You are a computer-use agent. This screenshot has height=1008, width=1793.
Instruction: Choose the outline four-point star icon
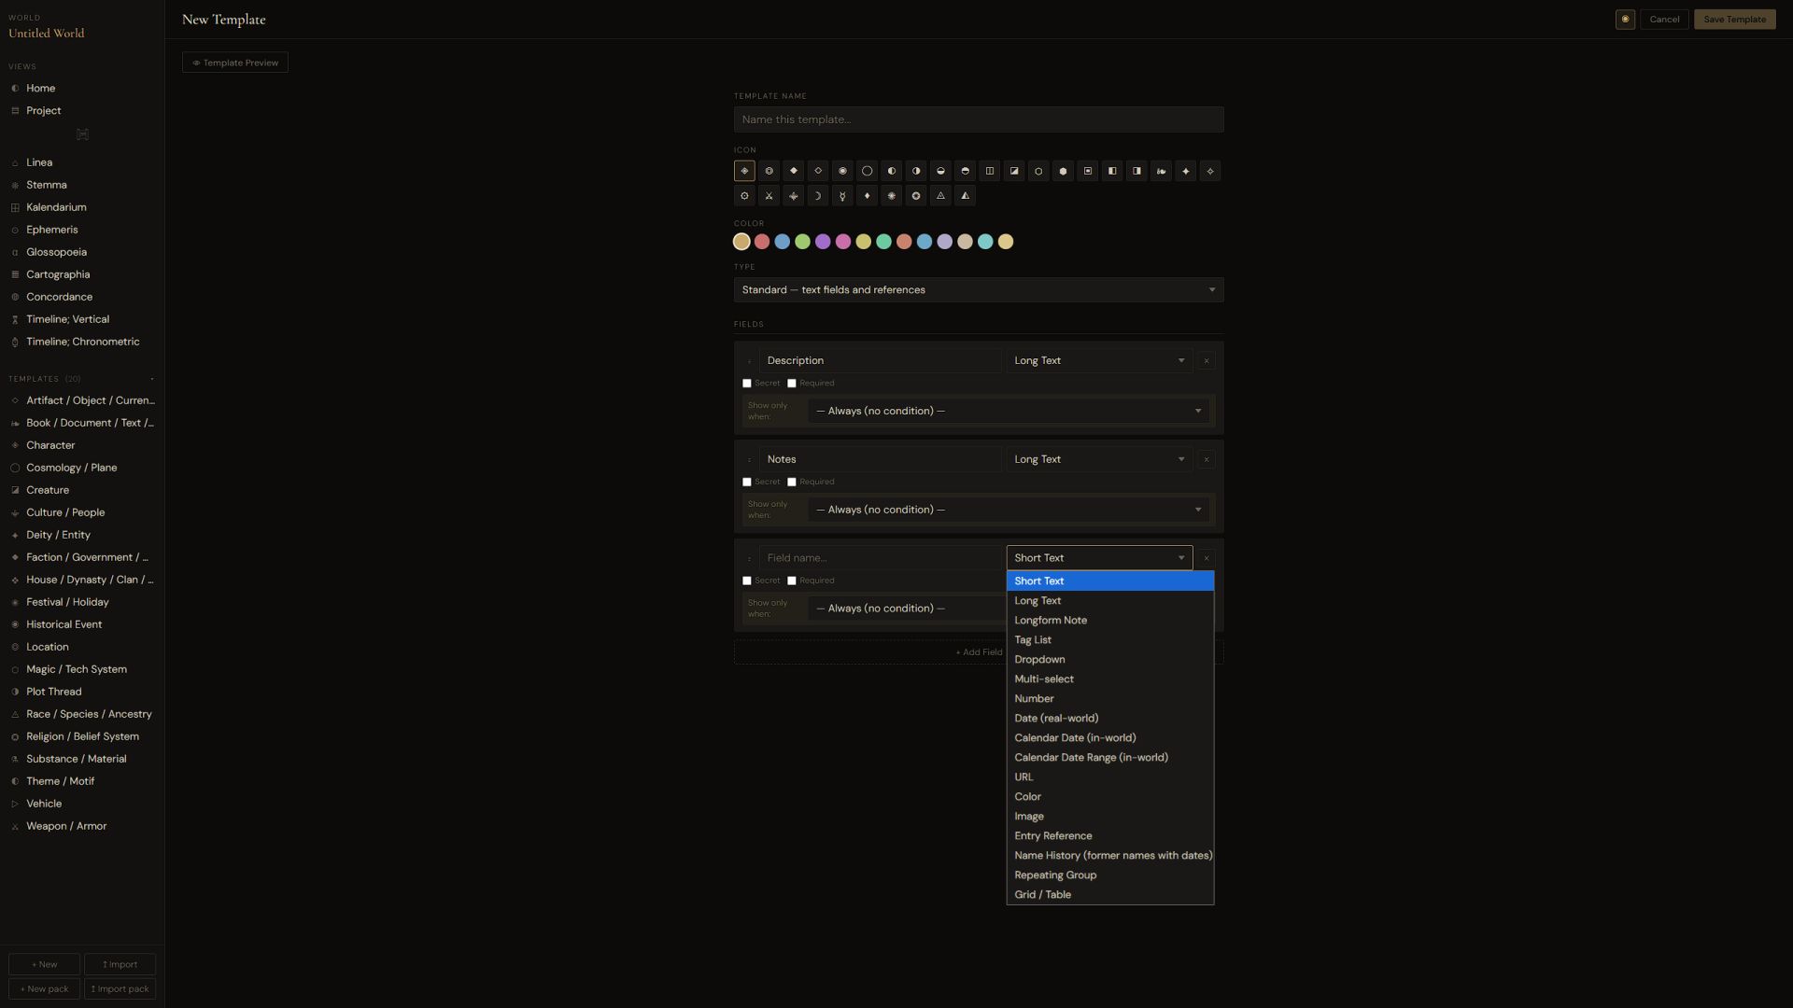(x=1210, y=171)
